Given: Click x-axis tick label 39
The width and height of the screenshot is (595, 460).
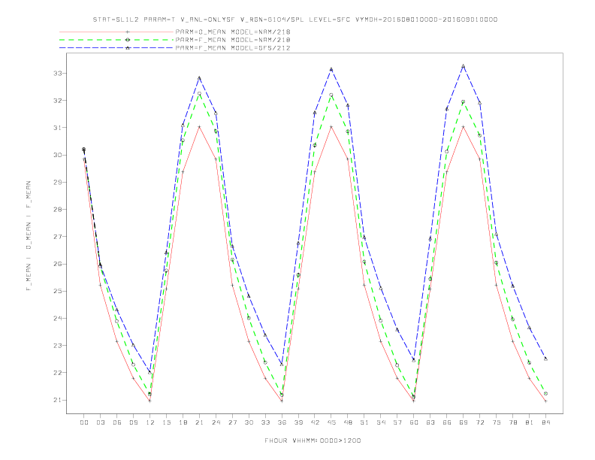Looking at the screenshot, I should (x=298, y=422).
